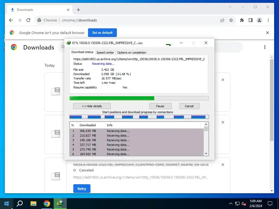Close the Downloads tab
Image resolution: width=279 pixels, height=209 pixels.
coord(68,10)
